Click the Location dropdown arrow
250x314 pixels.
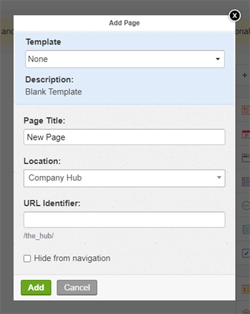[219, 177]
